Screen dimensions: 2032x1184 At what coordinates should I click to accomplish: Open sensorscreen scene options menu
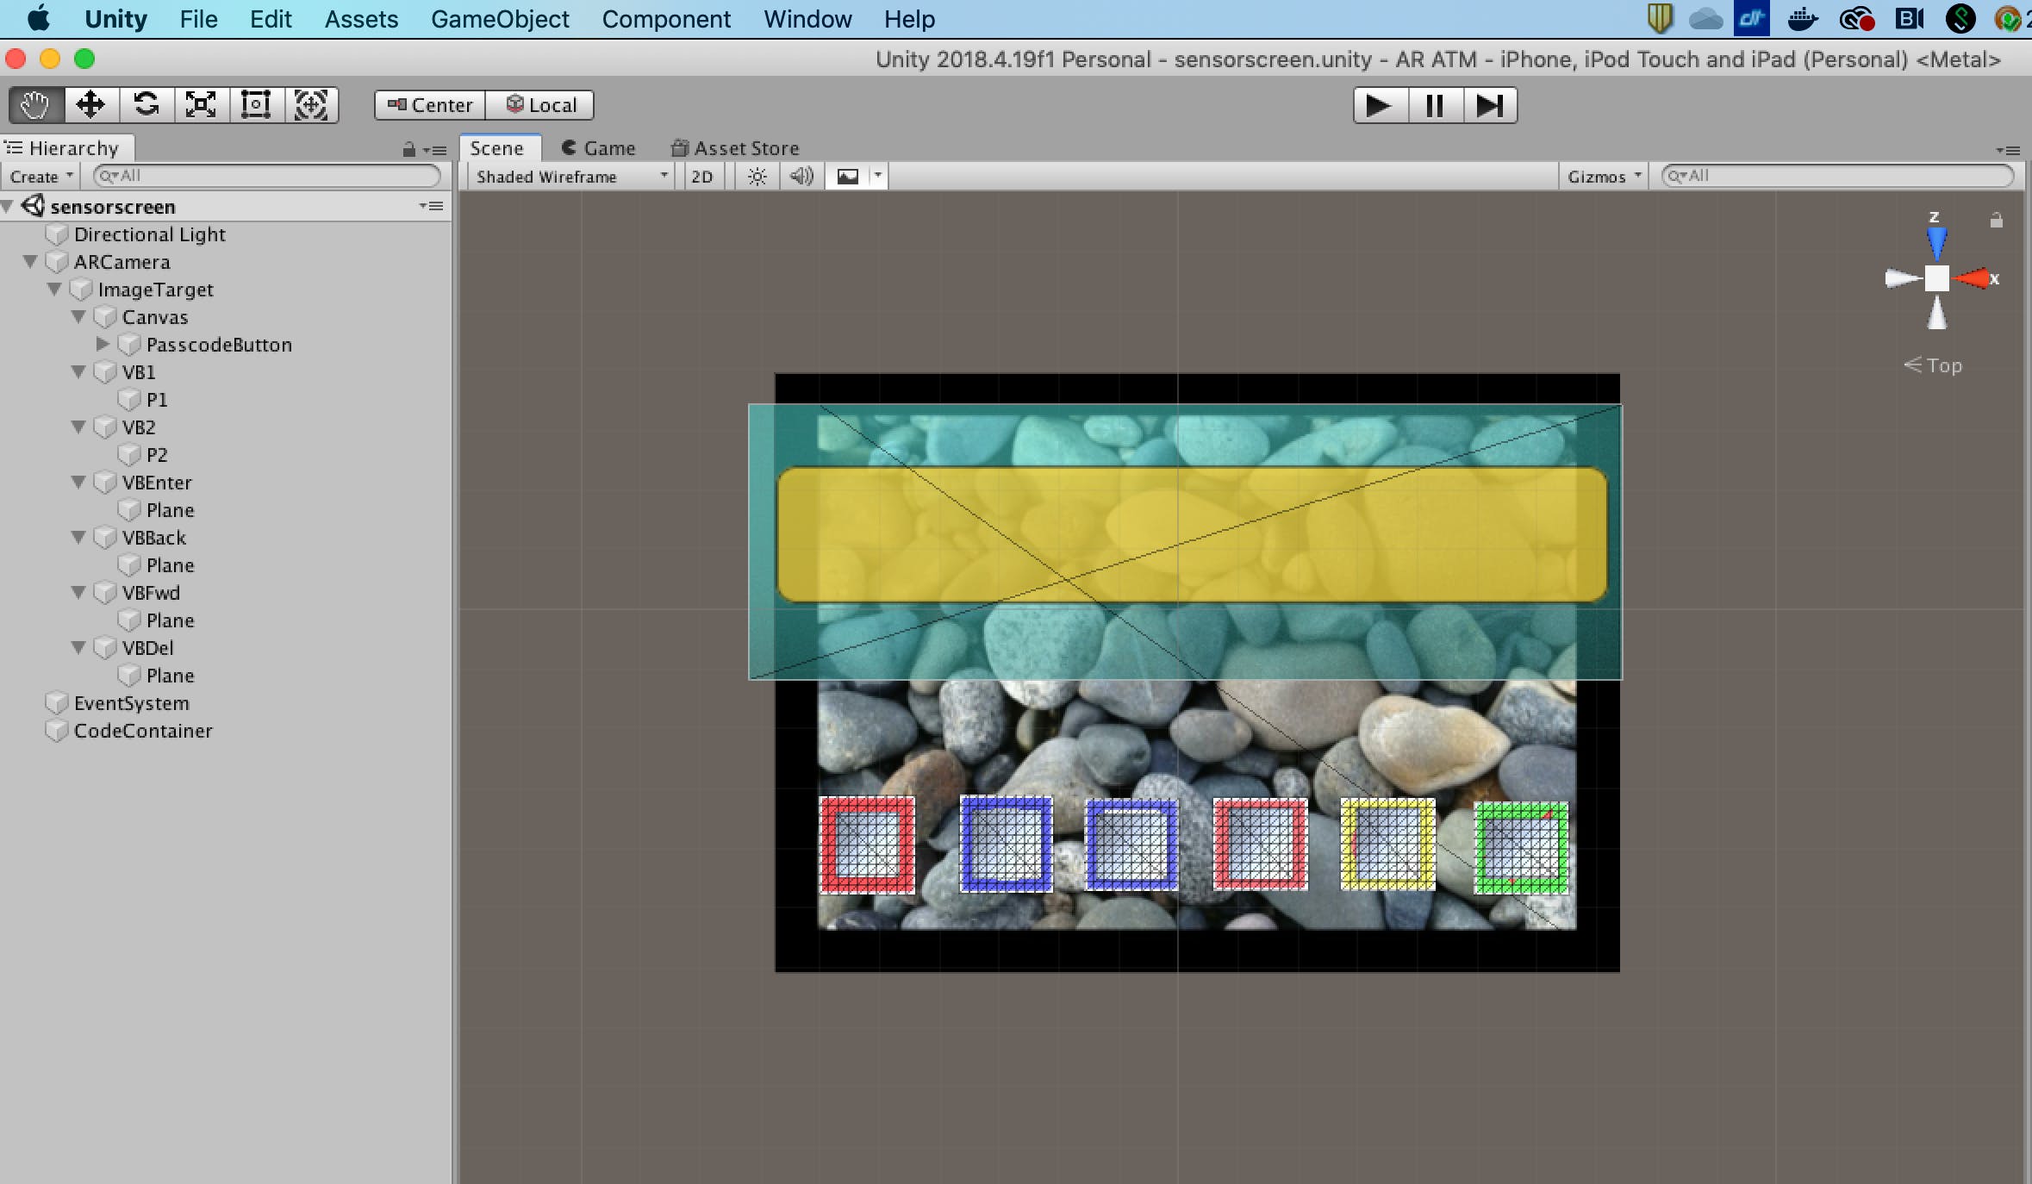[x=432, y=206]
